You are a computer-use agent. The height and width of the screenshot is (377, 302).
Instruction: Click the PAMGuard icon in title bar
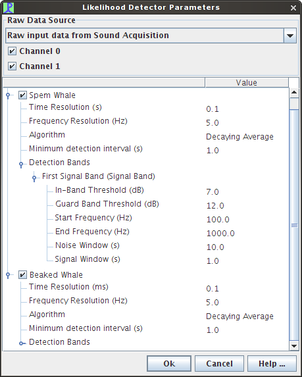pos(9,7)
